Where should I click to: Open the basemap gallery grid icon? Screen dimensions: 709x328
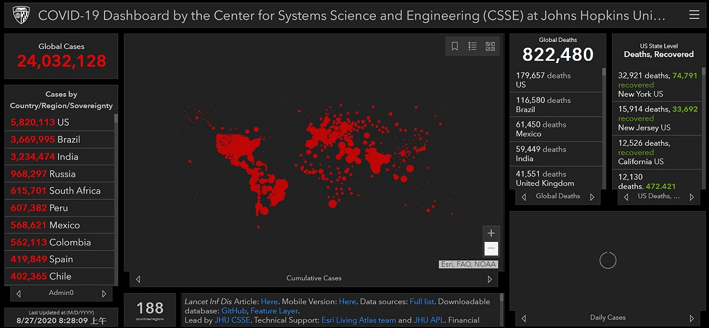(x=490, y=46)
